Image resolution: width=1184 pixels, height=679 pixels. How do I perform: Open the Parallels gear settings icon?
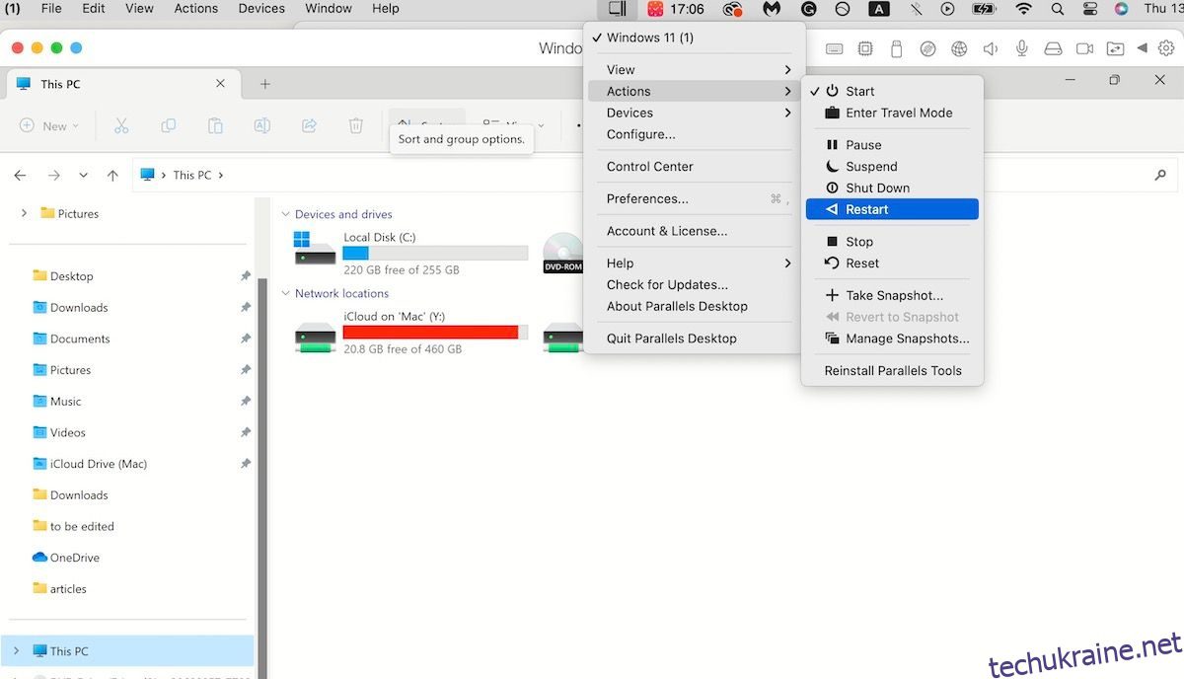point(1166,48)
